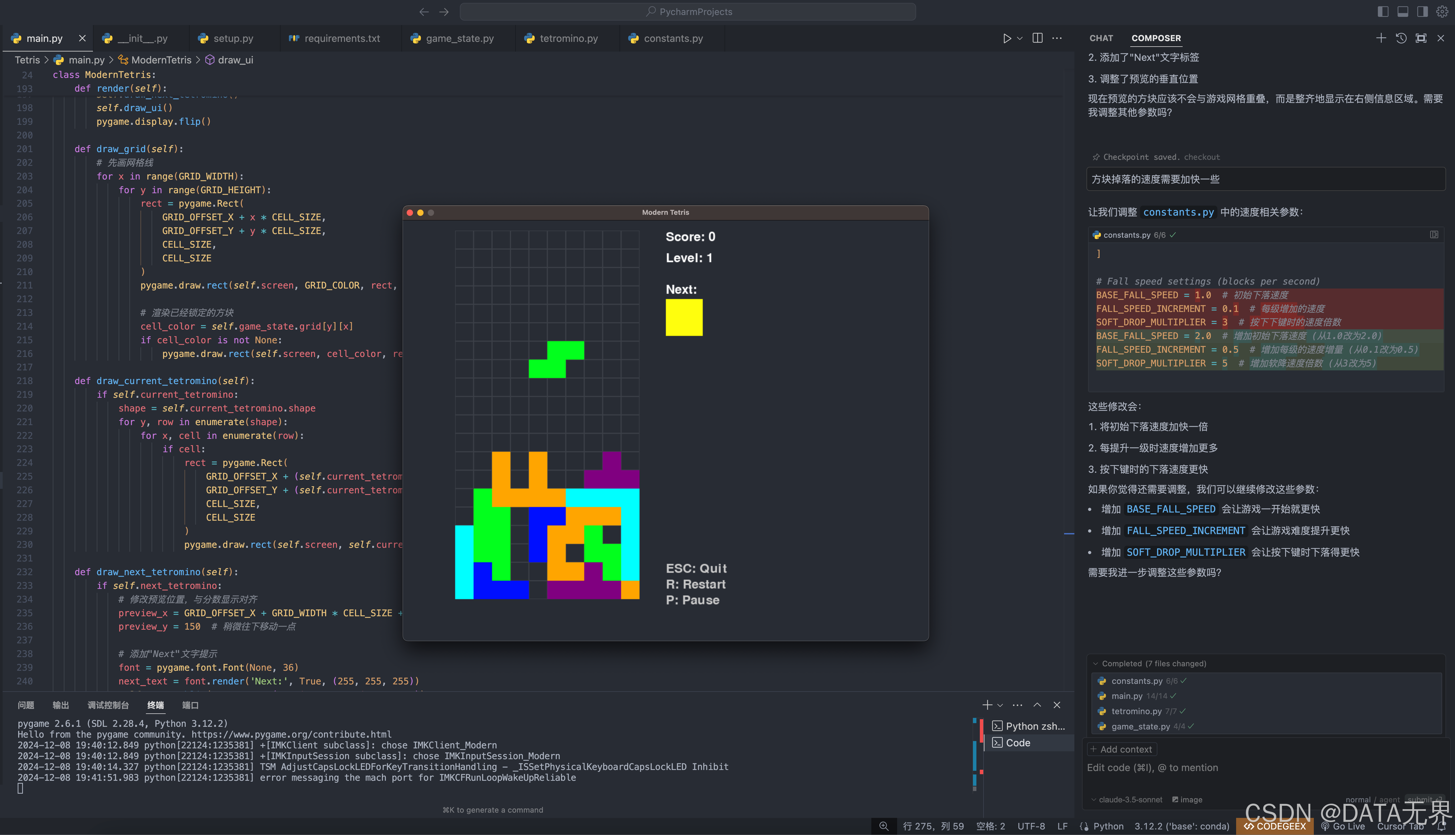Change indentation setting 空格: 2
1455x835 pixels.
(990, 826)
